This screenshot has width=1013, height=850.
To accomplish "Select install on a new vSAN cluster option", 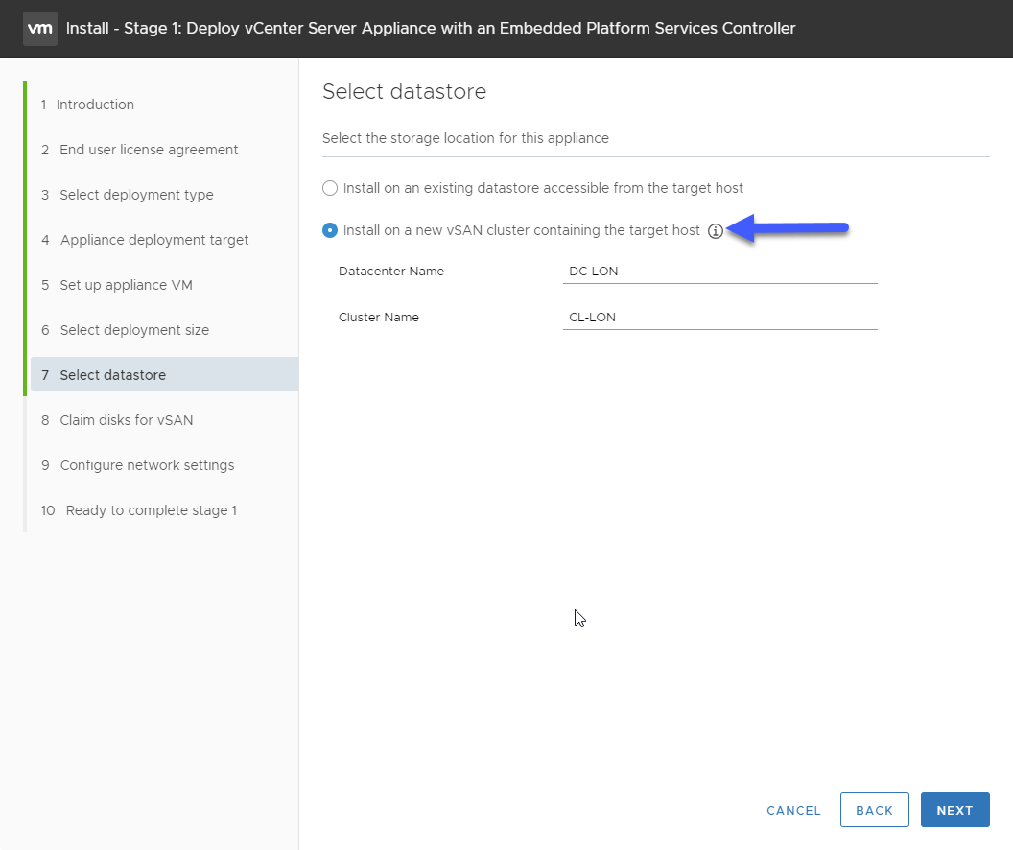I will coord(330,230).
